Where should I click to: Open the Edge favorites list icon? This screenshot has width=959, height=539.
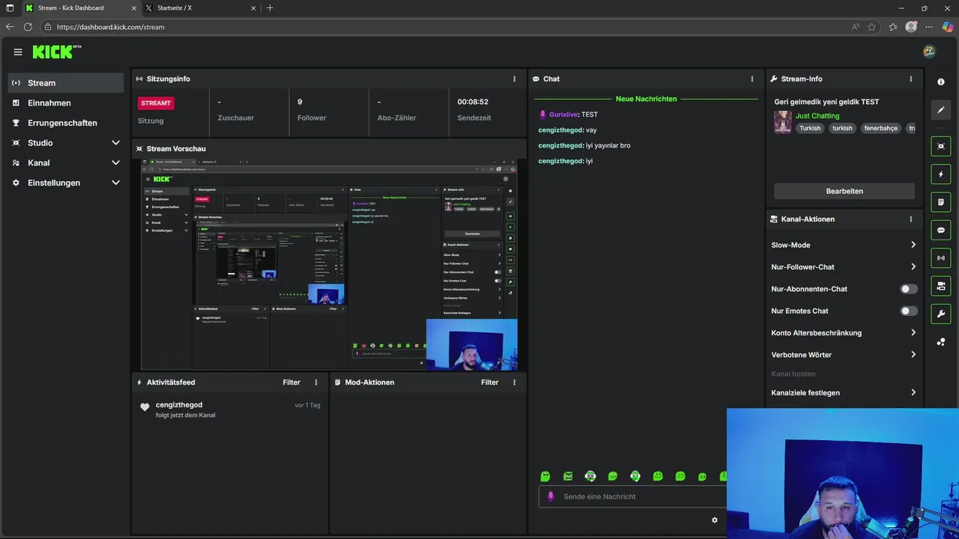coord(892,27)
